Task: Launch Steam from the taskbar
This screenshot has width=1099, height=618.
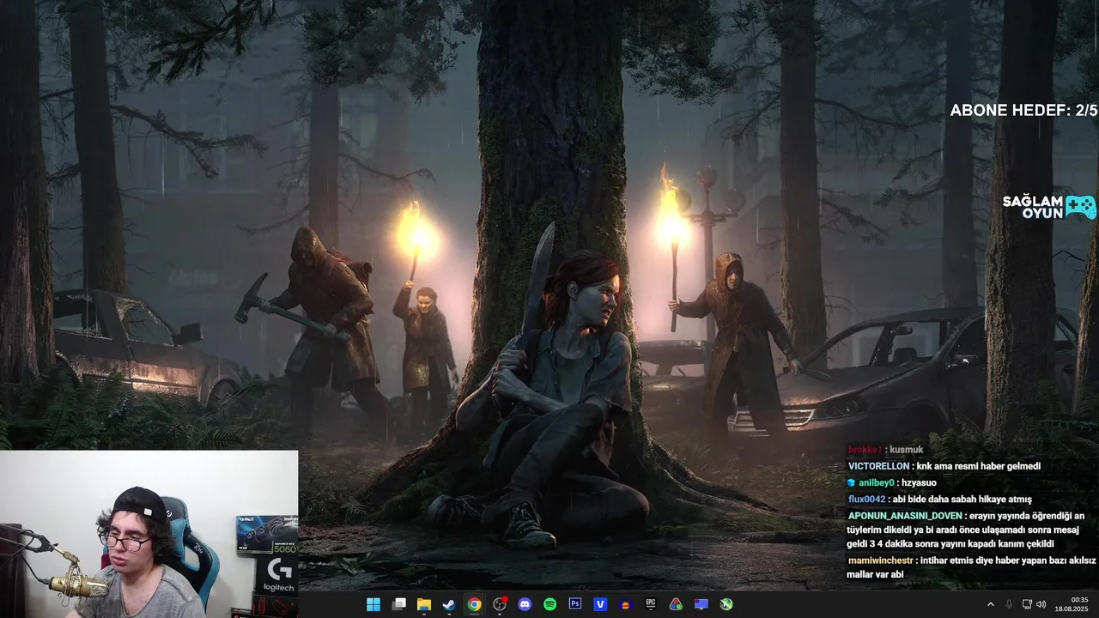Action: [449, 604]
